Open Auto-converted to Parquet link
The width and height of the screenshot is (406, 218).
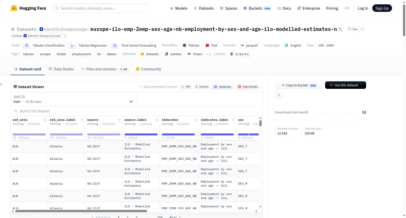[160, 87]
